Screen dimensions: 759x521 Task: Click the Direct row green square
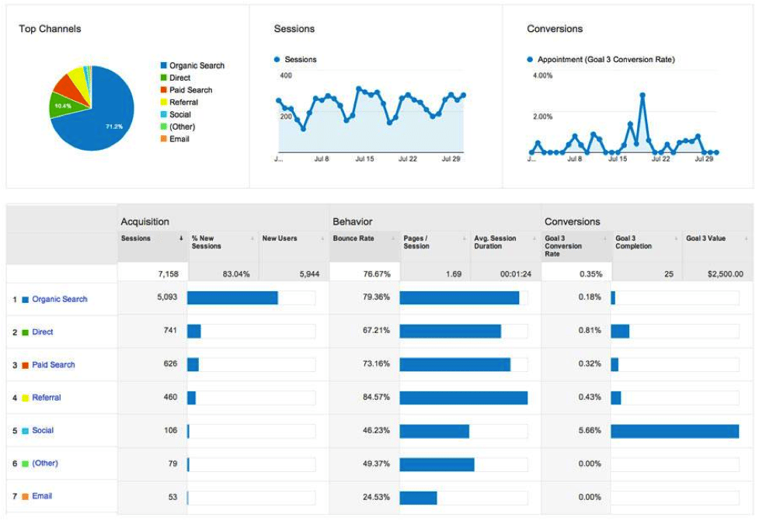tap(25, 332)
